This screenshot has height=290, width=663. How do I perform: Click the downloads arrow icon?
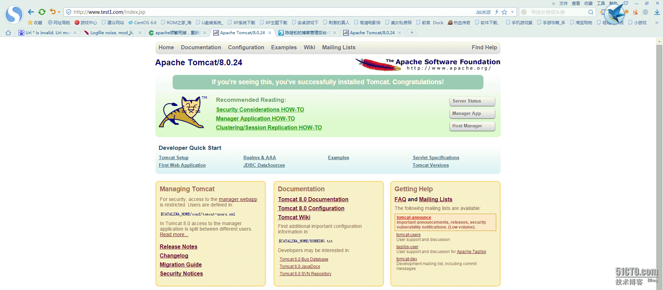pyautogui.click(x=657, y=12)
